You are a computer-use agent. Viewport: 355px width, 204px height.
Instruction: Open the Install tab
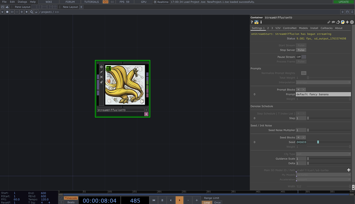click(314, 28)
